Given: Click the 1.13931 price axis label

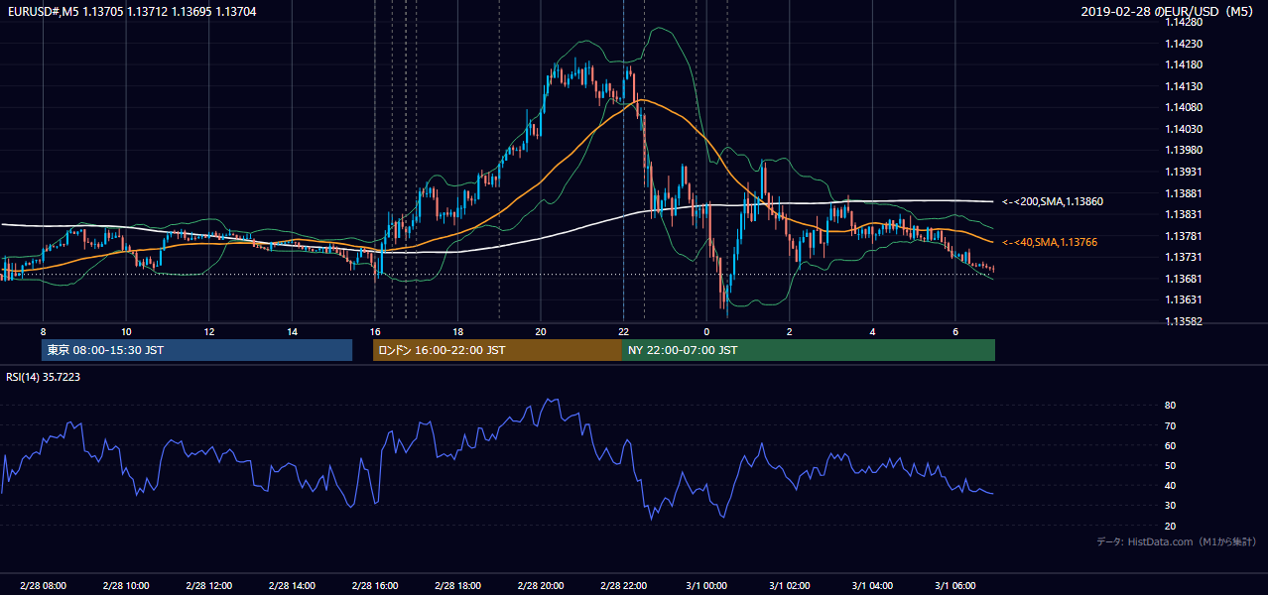Looking at the screenshot, I should coord(1183,172).
